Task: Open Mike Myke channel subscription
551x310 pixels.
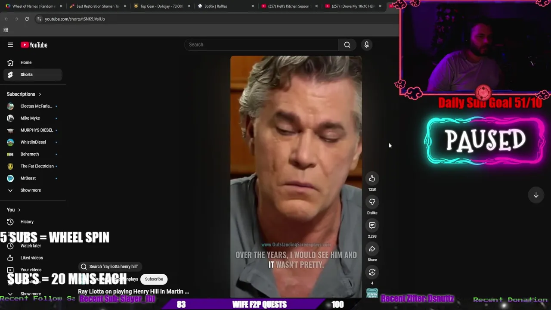Action: [33, 118]
